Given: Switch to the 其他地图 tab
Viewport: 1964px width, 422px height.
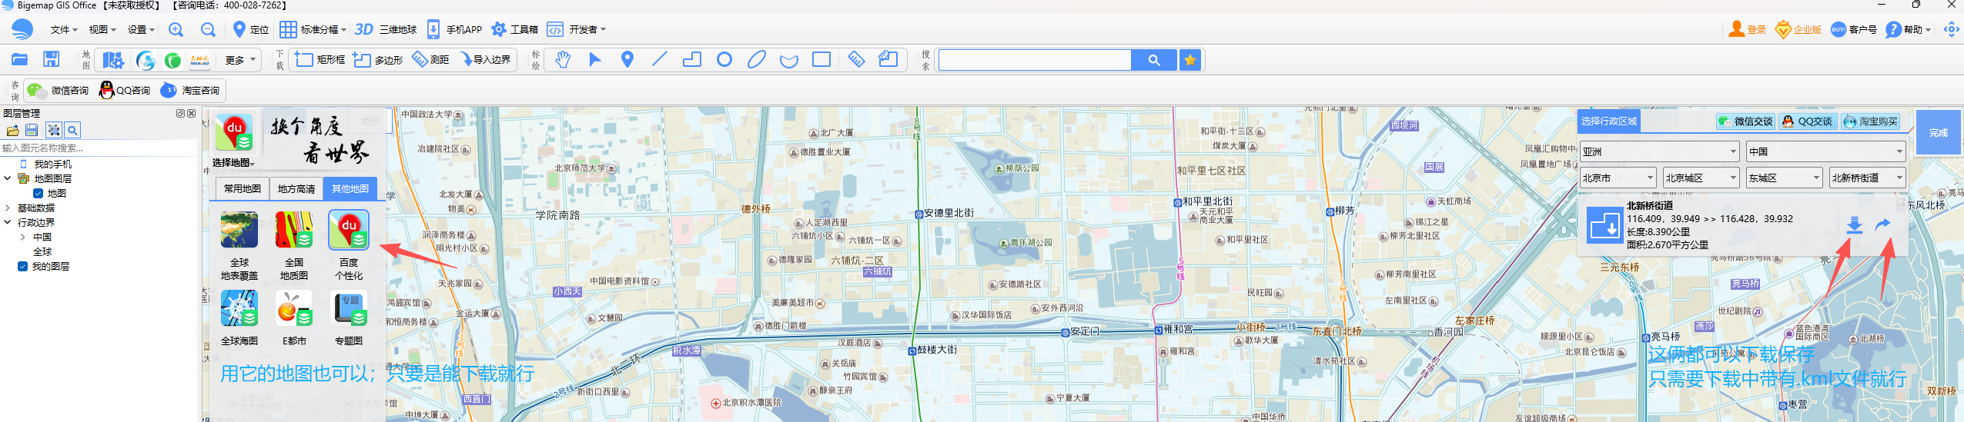Looking at the screenshot, I should pyautogui.click(x=350, y=188).
